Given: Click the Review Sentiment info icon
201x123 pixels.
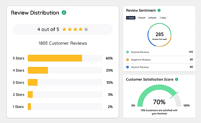Looking at the screenshot, I should (x=159, y=10).
